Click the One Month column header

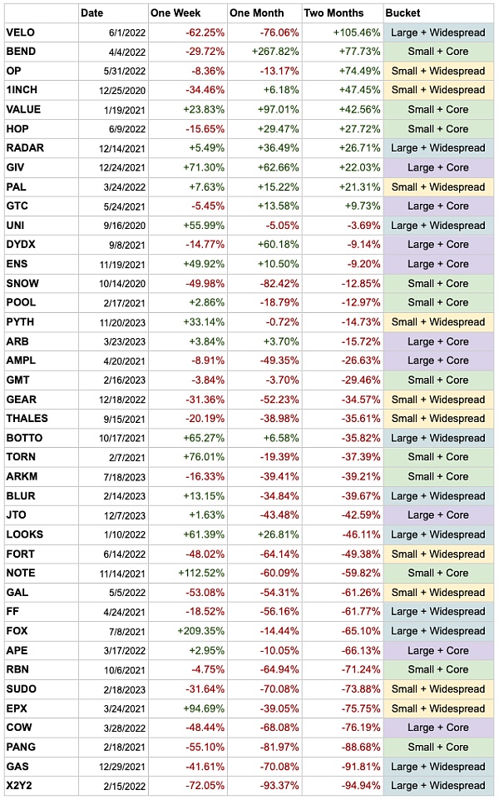(x=257, y=12)
